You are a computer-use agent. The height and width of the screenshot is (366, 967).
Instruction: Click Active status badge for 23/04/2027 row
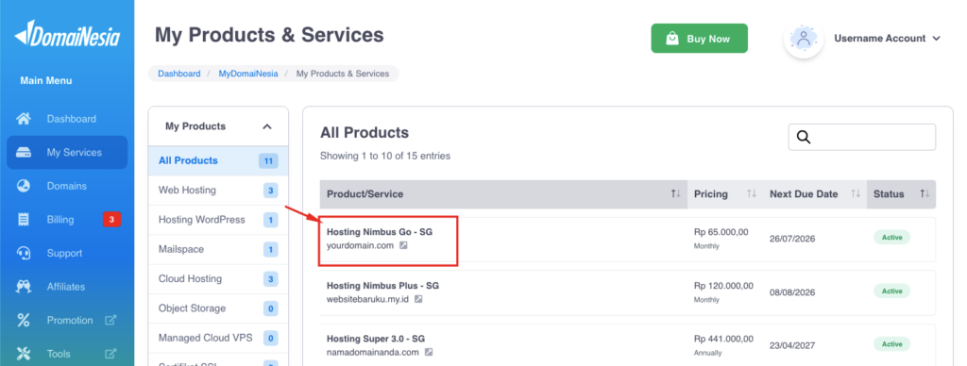coord(891,344)
